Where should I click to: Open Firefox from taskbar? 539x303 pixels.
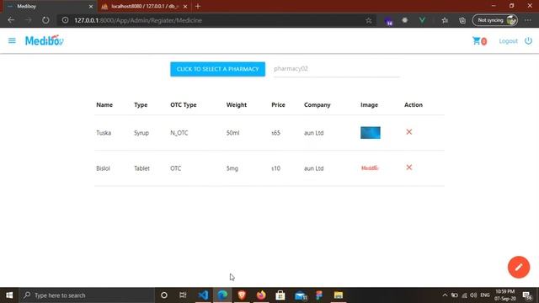[261, 295]
